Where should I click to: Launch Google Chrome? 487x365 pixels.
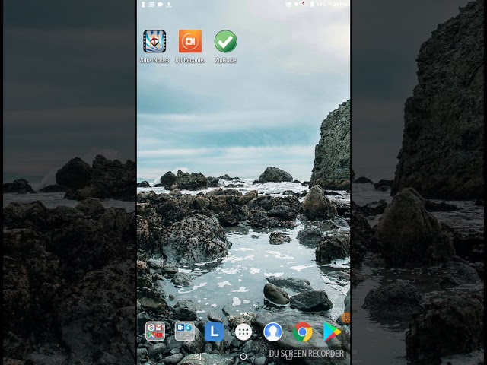click(x=302, y=332)
